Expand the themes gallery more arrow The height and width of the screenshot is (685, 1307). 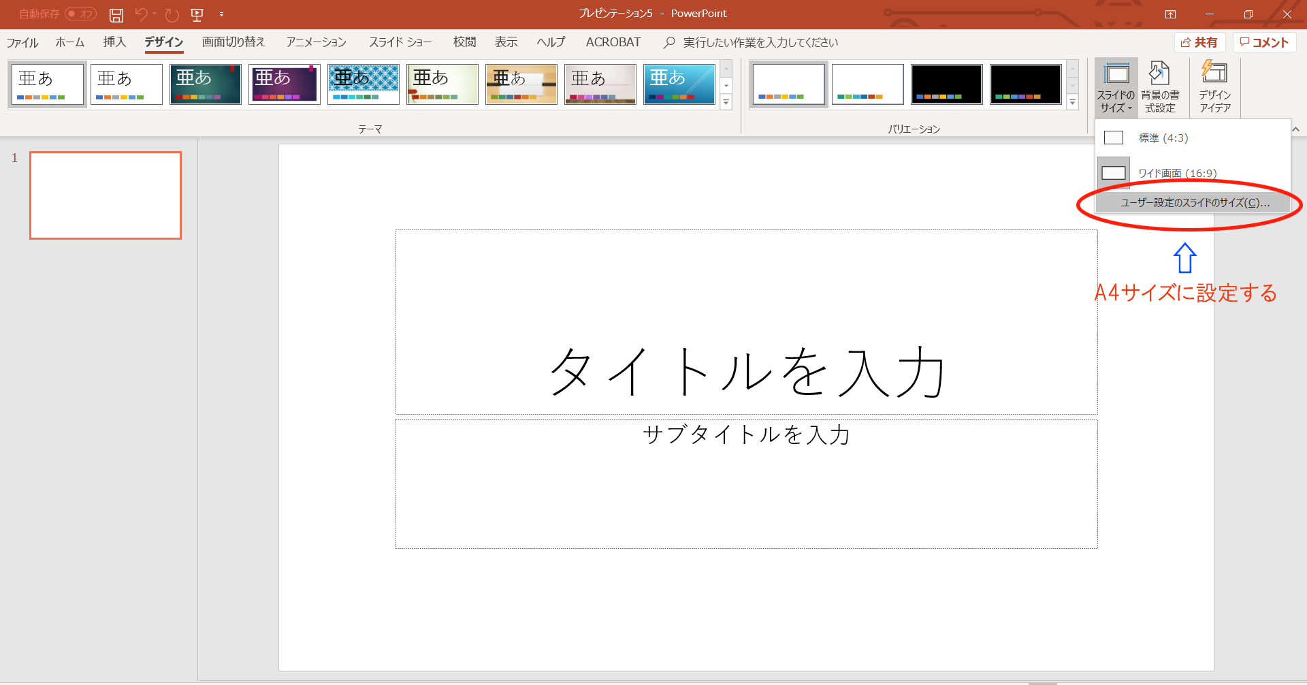(x=726, y=102)
